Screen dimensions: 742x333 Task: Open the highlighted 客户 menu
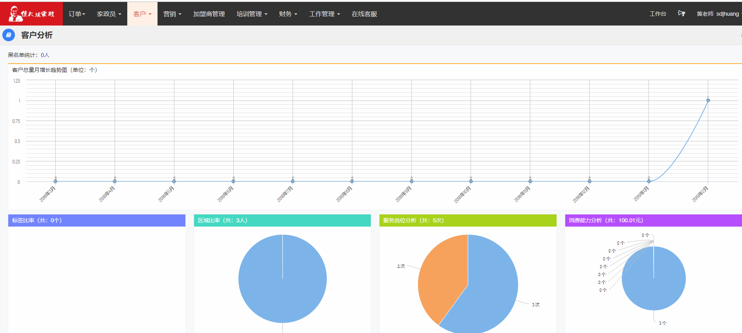(142, 14)
